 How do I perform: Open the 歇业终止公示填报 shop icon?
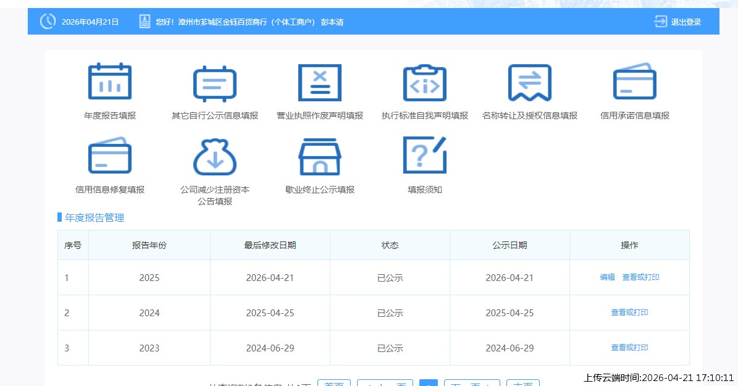coord(320,156)
